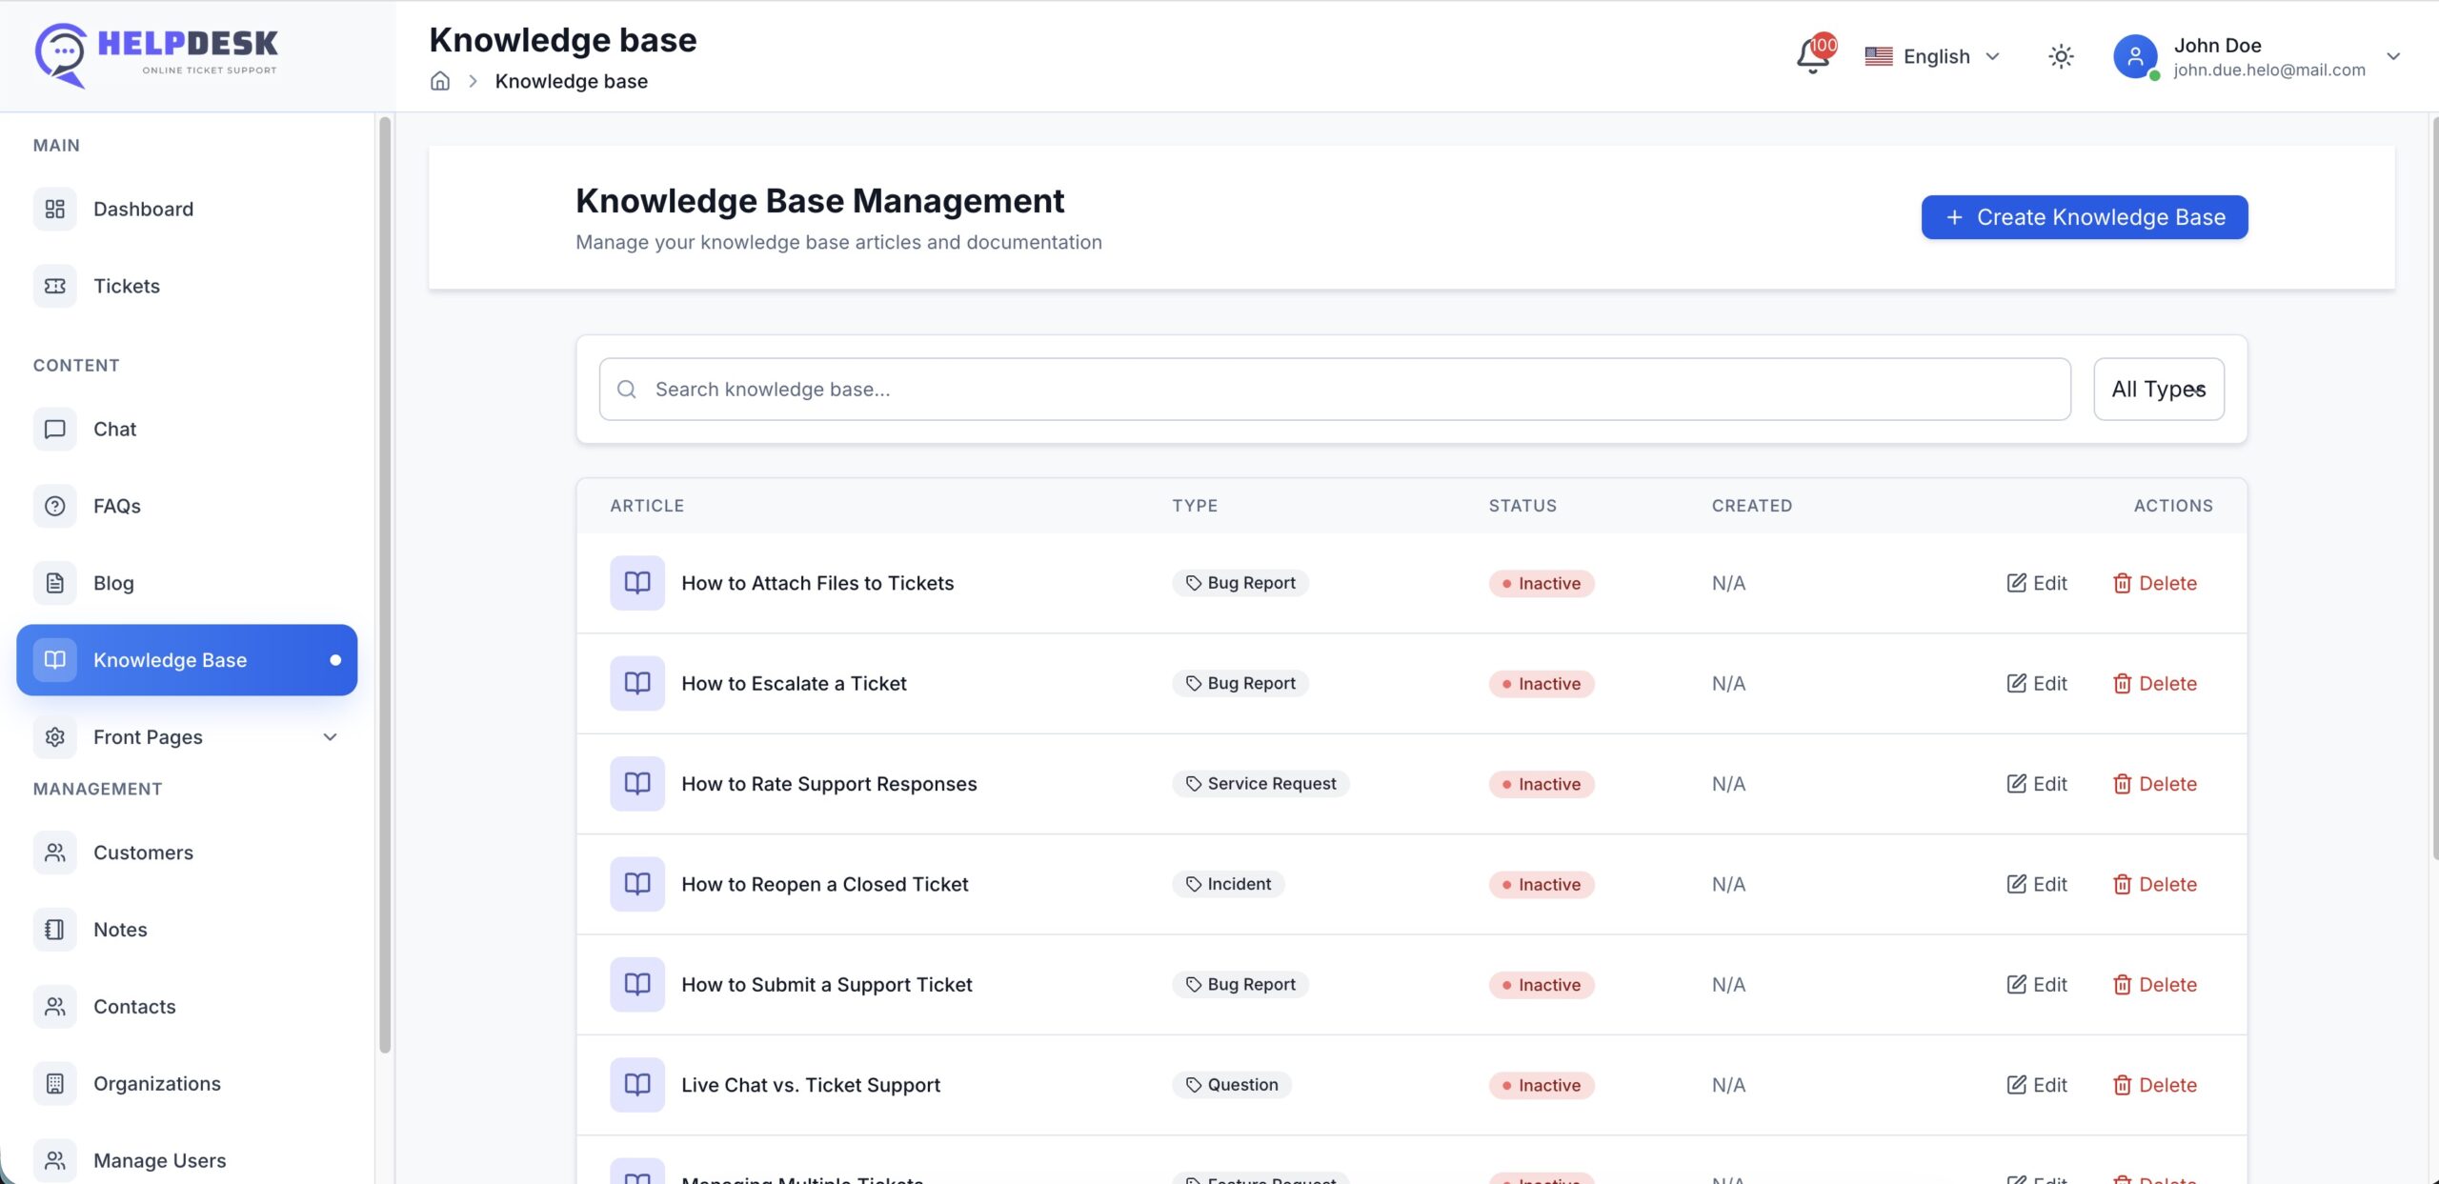
Task: Toggle the light/dark theme sun icon
Action: point(2061,56)
